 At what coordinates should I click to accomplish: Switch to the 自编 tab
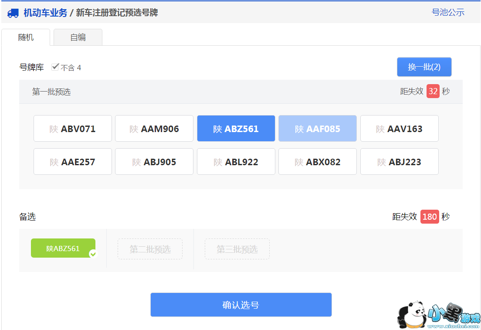point(78,37)
